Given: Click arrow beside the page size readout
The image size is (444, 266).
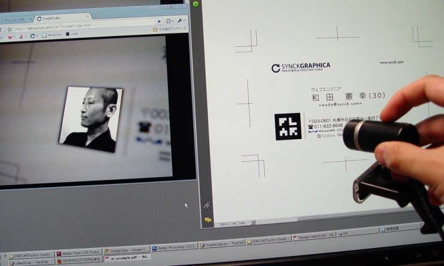Looking at the screenshot, I should (x=253, y=222).
